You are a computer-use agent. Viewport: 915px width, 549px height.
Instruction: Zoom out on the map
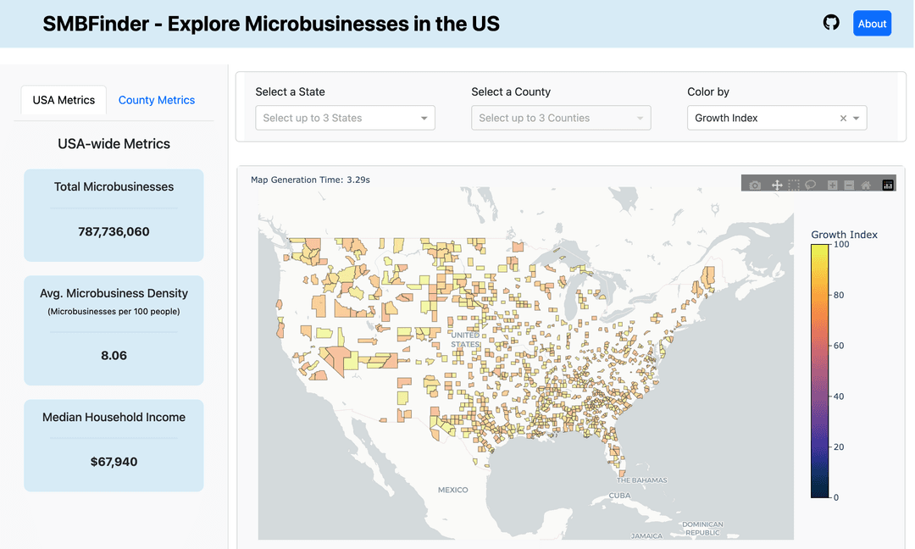[x=849, y=185]
